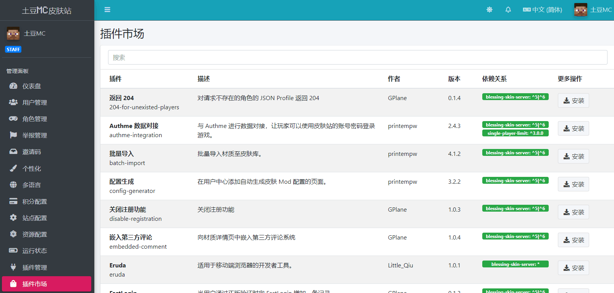The image size is (614, 293).
Task: Click the 运行状态 battery icon
Action: (x=13, y=251)
